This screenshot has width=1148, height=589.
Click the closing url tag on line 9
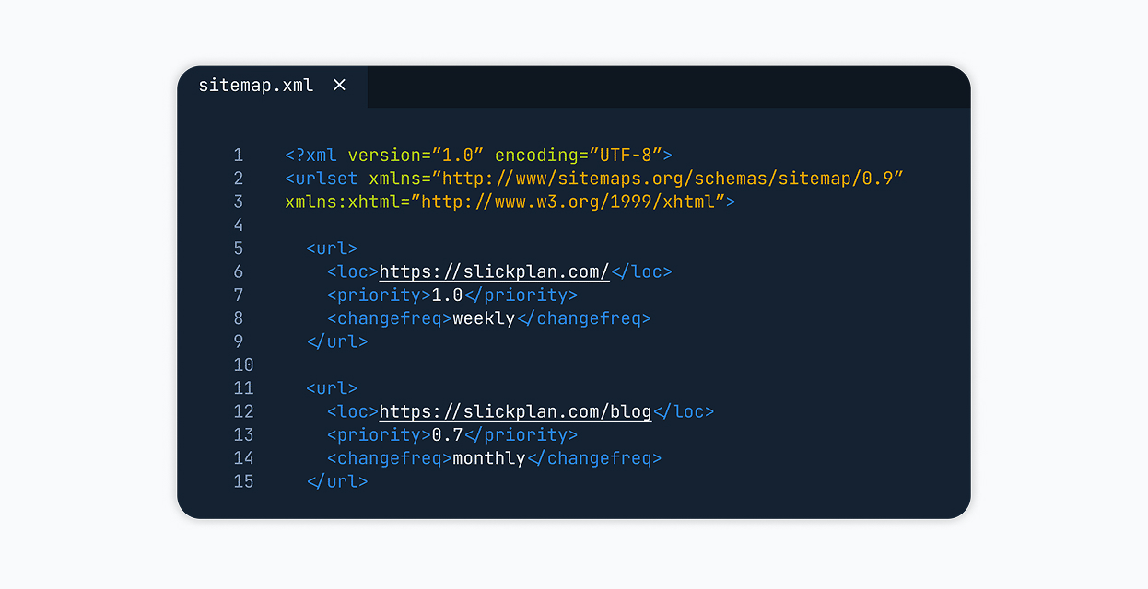pos(337,341)
